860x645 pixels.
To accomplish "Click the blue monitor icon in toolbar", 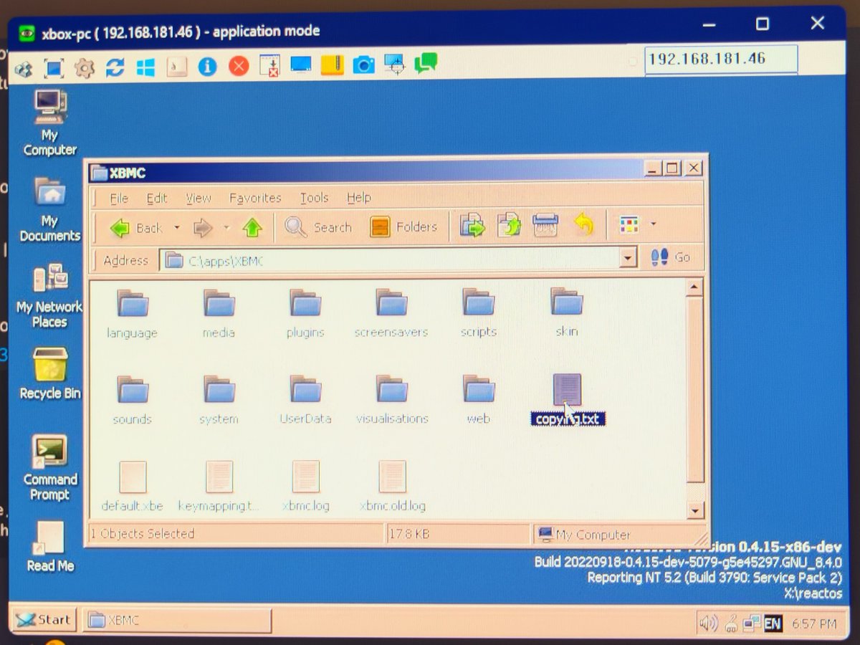I will [301, 65].
